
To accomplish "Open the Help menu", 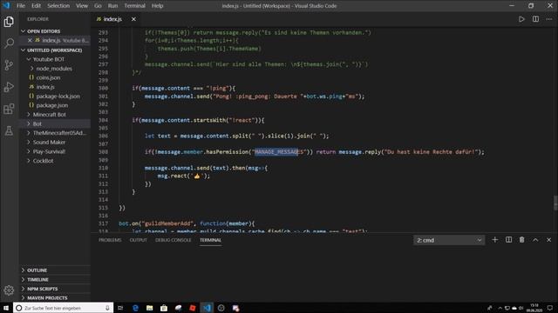I will coord(157,6).
